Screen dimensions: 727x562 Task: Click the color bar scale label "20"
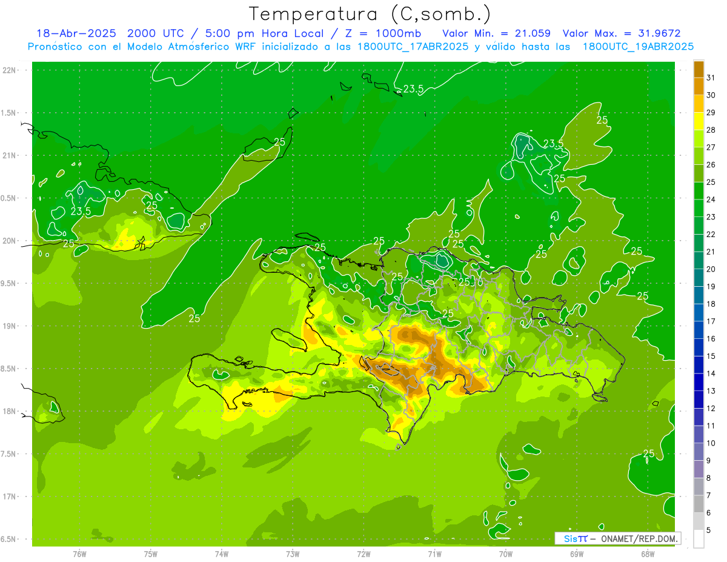pyautogui.click(x=711, y=269)
